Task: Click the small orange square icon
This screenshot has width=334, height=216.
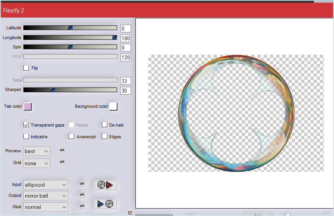Action: point(130,213)
